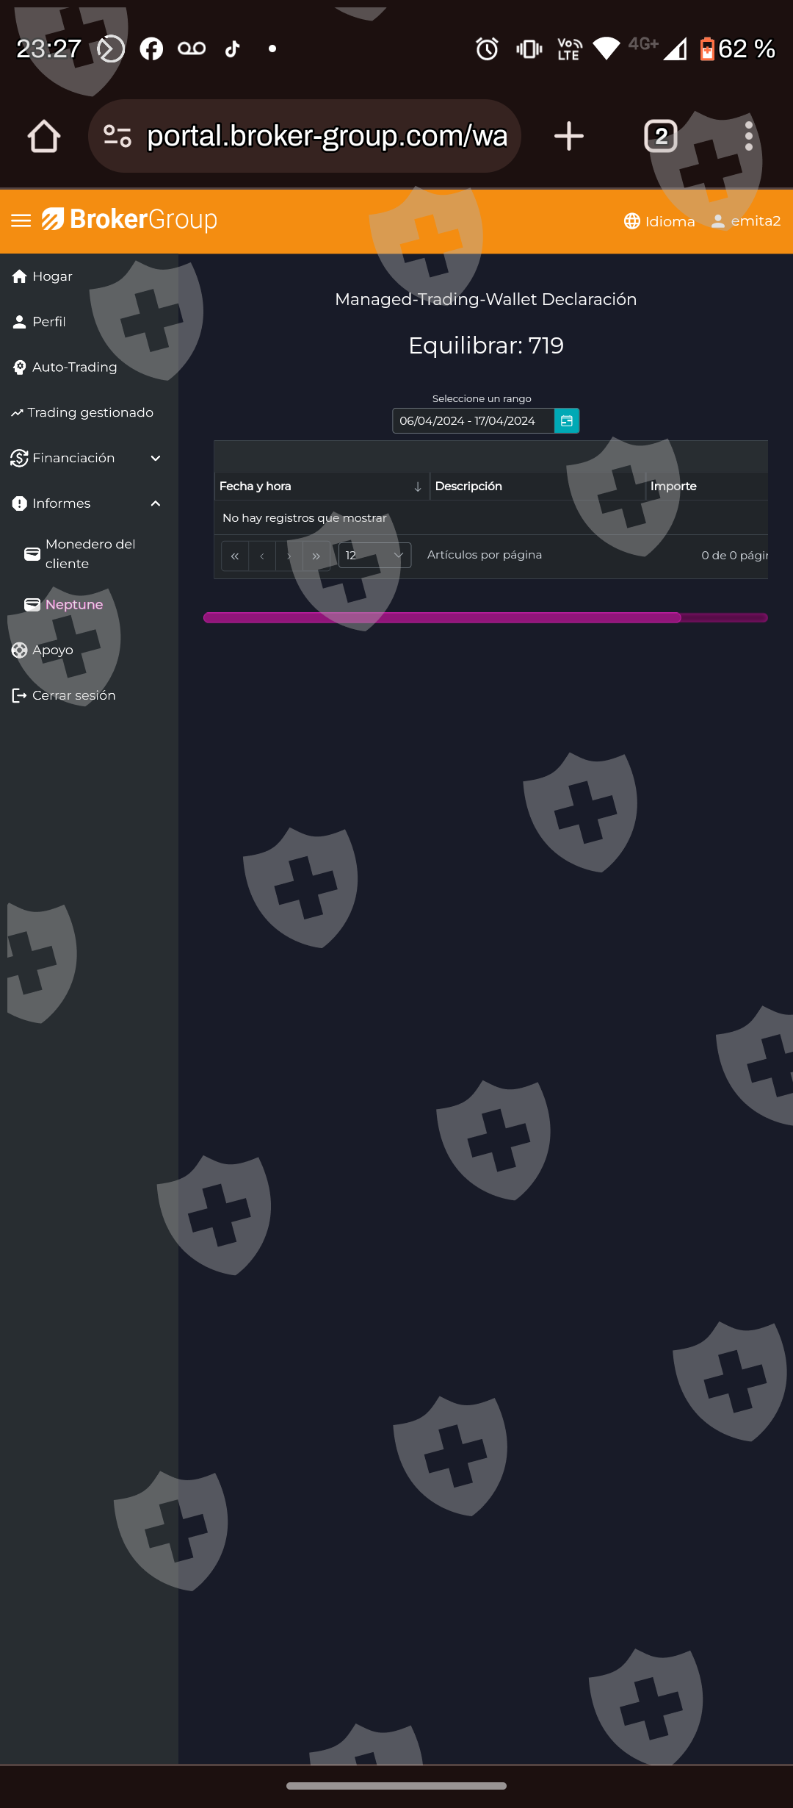Open the browser three-dot menu
Screen dimensions: 793x1808
point(749,137)
